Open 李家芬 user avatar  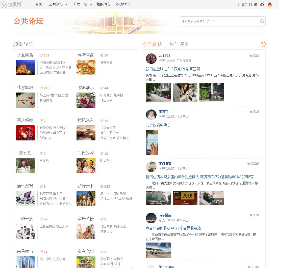(151, 115)
